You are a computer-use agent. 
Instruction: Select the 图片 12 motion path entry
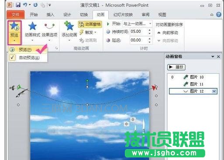pos(193,91)
